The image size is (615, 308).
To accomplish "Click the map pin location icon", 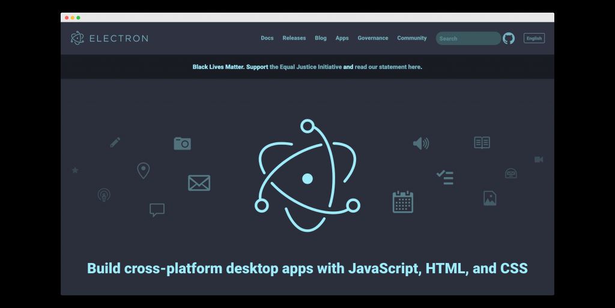I will point(143,171).
